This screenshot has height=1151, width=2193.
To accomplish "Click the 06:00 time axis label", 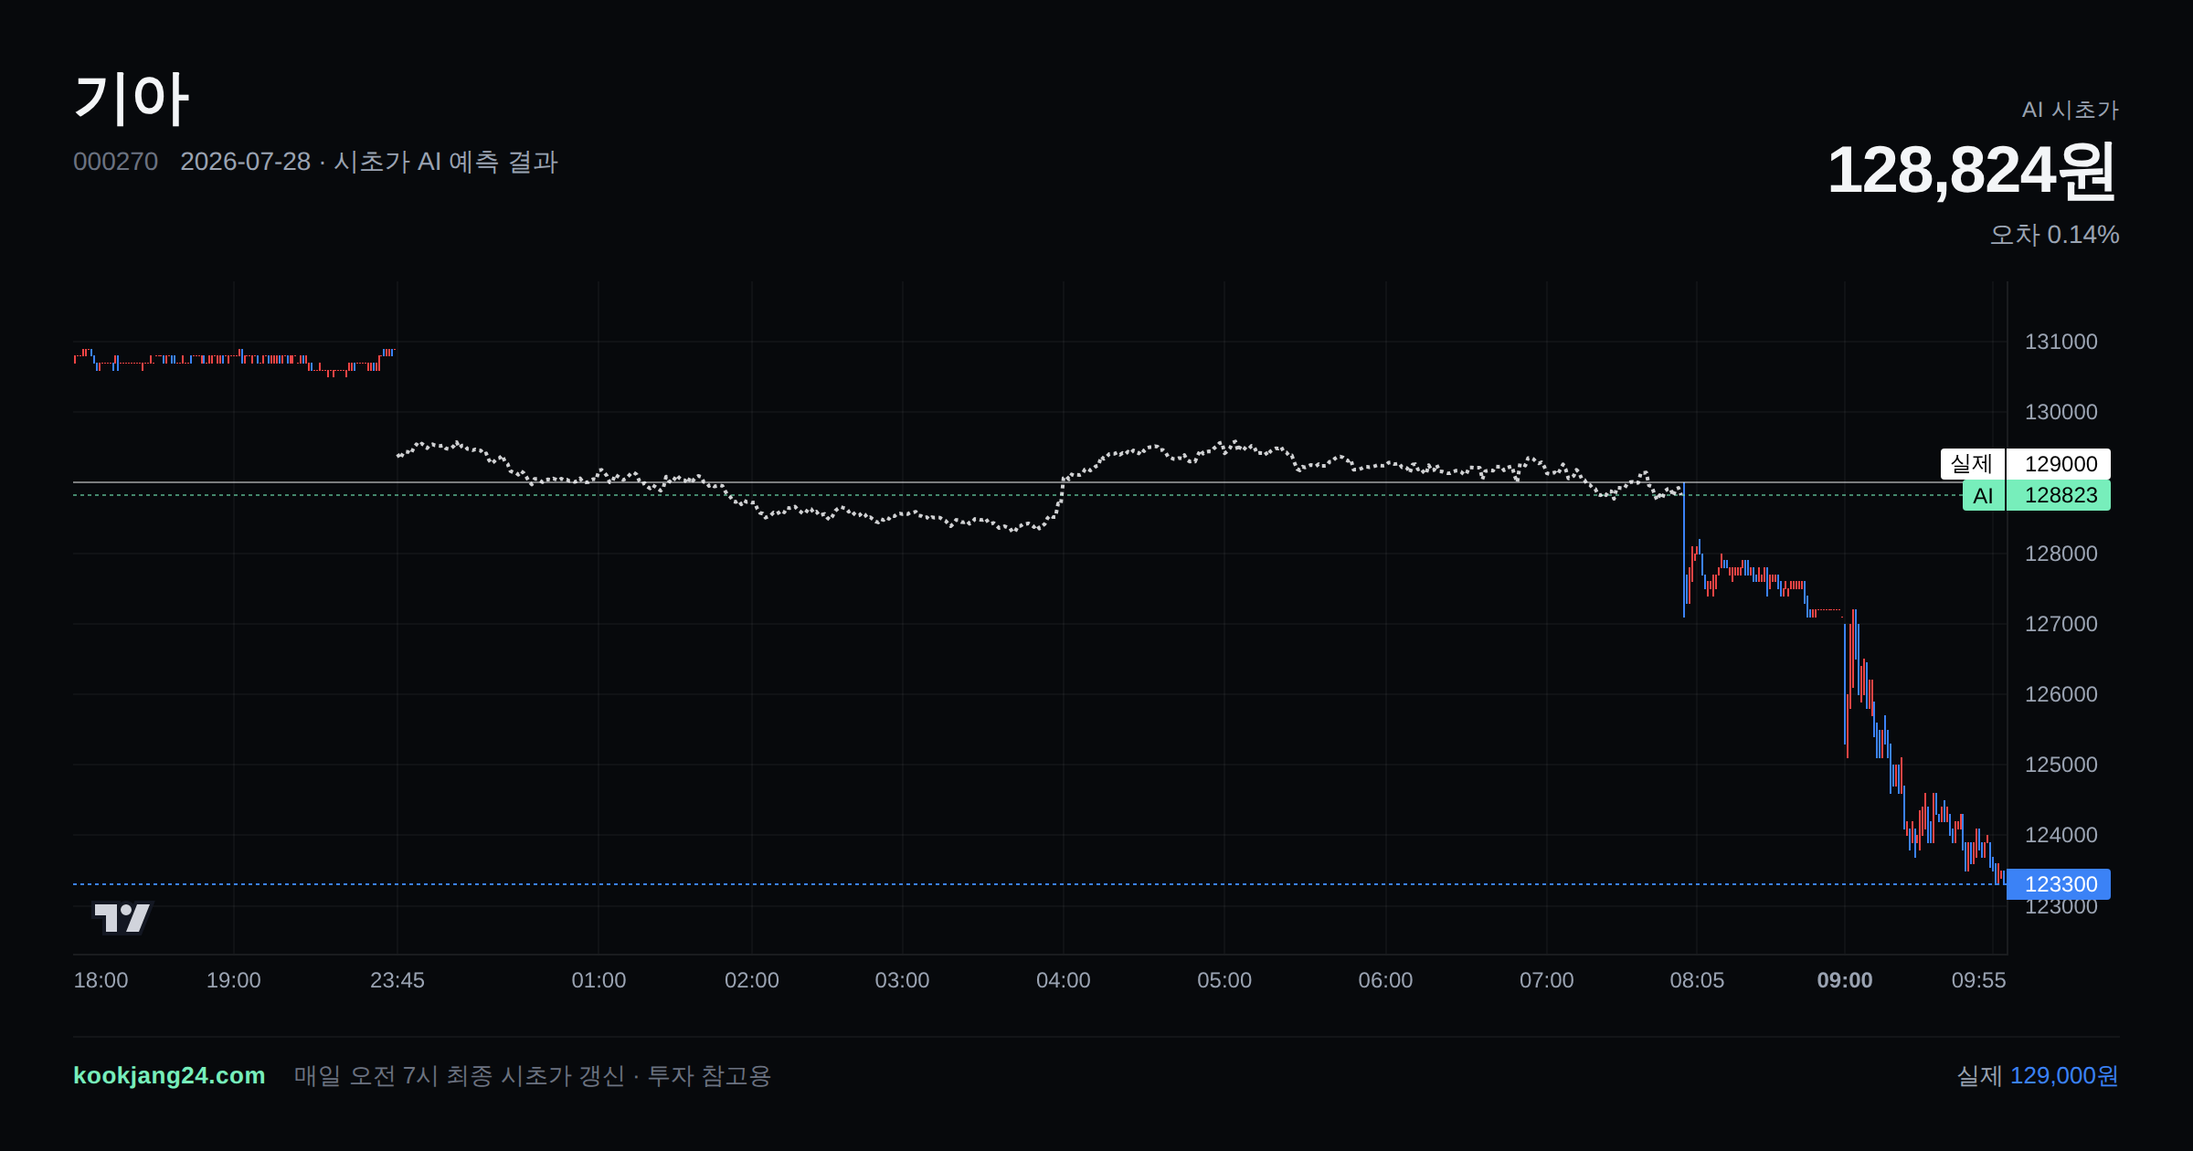I will pyautogui.click(x=1385, y=980).
